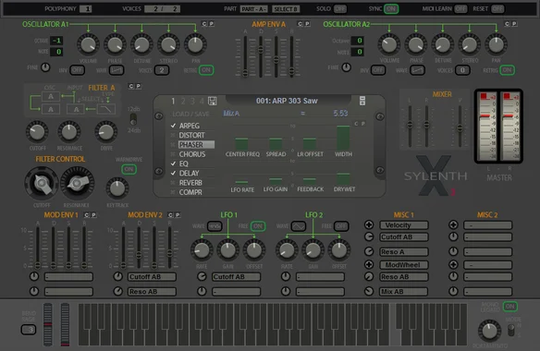The width and height of the screenshot is (540, 351).
Task: Click LFO 1 Rate knob
Action: 202,250
